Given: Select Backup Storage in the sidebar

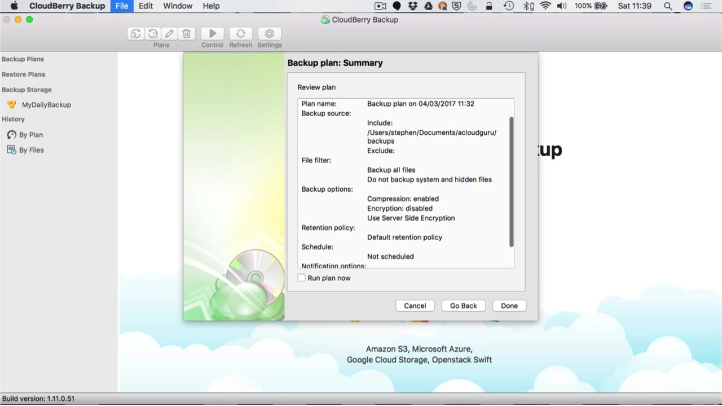Looking at the screenshot, I should (27, 90).
